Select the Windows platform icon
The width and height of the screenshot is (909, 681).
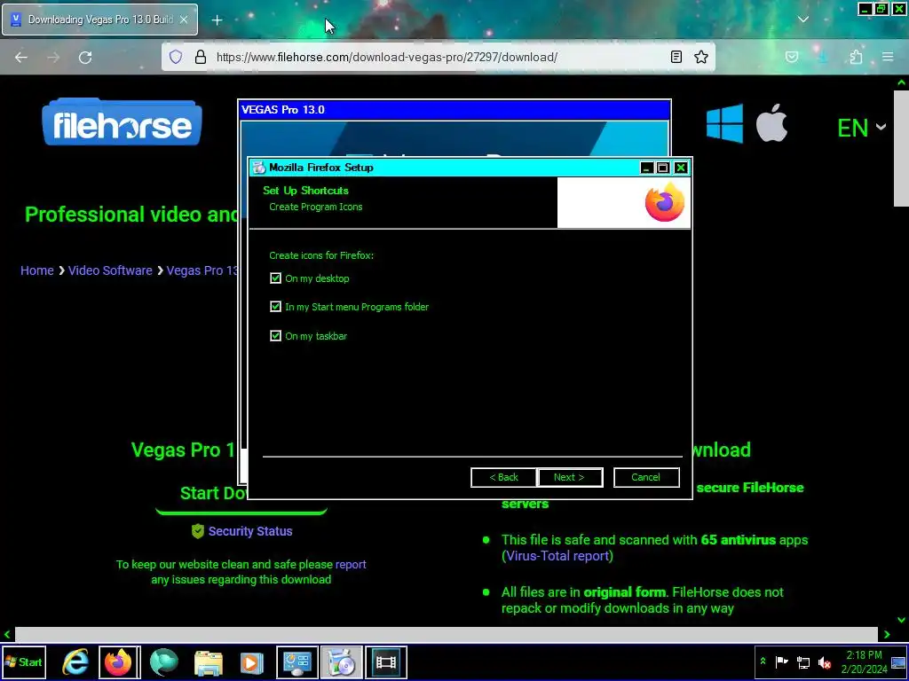[724, 123]
